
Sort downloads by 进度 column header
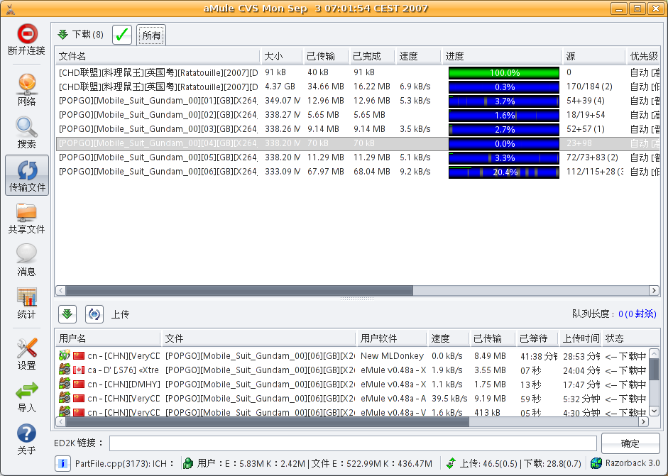[501, 56]
